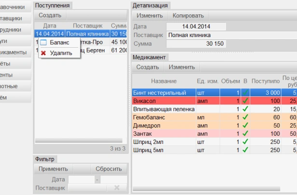Switch to the Детализация tab
297x195 pixels.
click(150, 6)
